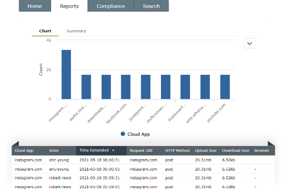Screen dimensions: 287x196
Task: Go to the Compliance tab
Action: coord(111,6)
